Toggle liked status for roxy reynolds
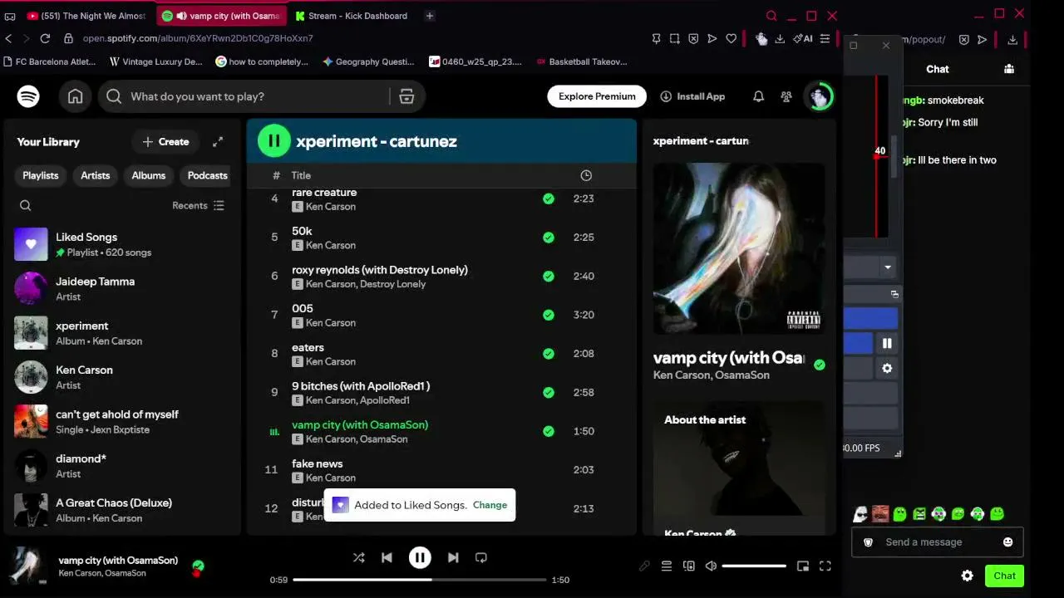The image size is (1064, 598). [549, 277]
